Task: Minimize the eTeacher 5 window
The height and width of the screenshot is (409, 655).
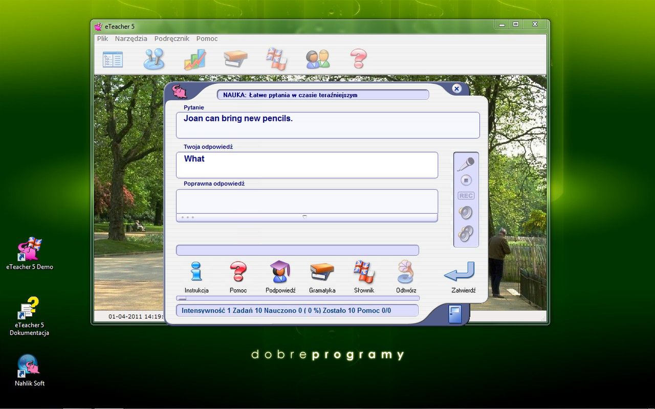Action: (x=501, y=25)
